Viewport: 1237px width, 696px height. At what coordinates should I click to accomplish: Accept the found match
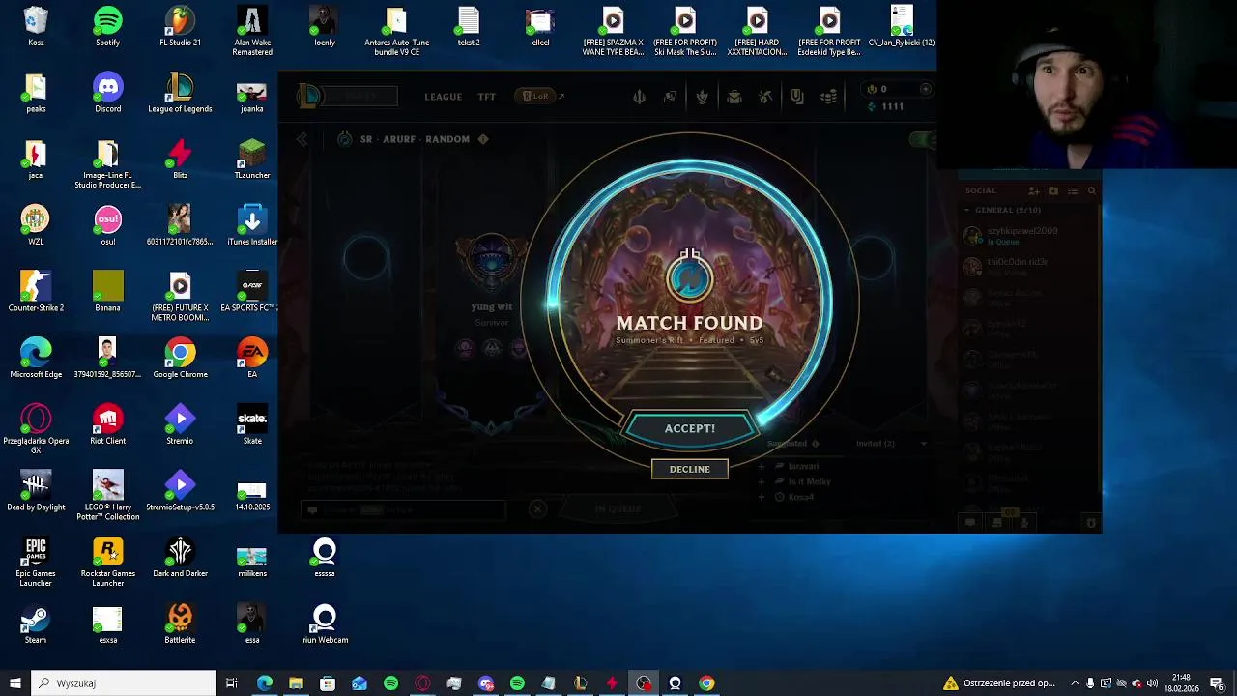pos(690,428)
